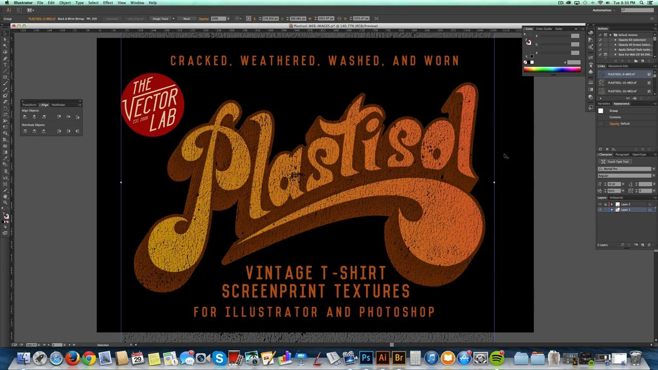Toggle checkmark for Apply Default Style action

coord(600,50)
